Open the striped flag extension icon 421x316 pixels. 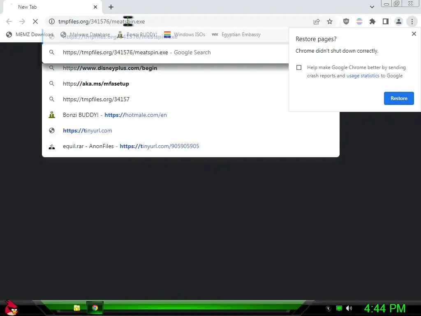(359, 21)
